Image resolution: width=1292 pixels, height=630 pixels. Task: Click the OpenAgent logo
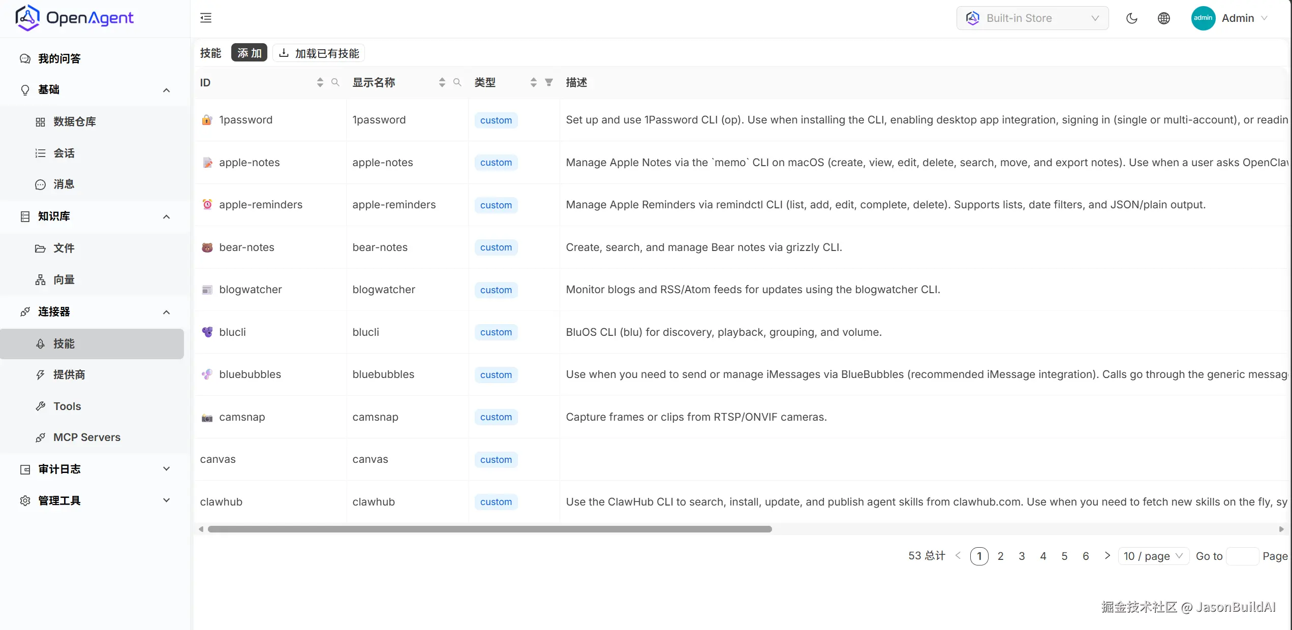pos(74,18)
